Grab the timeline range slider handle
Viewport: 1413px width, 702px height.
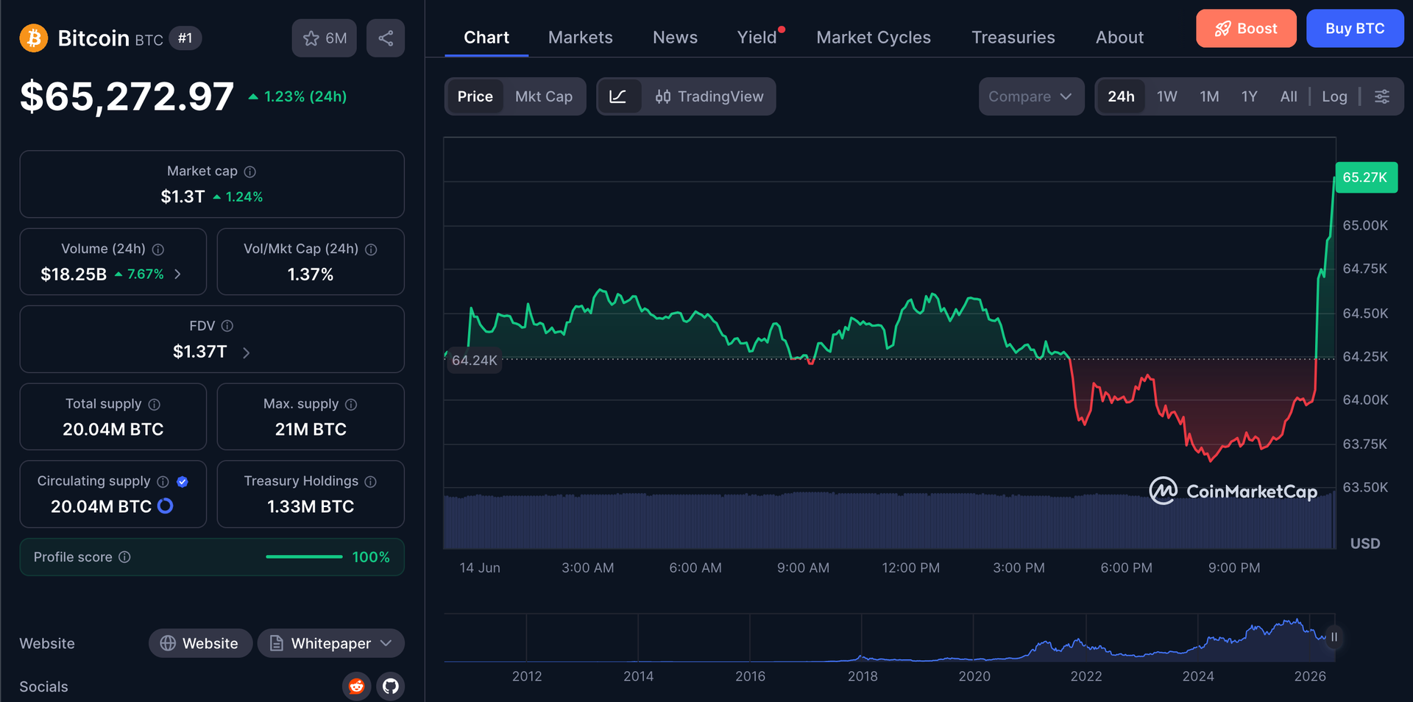pos(1334,637)
